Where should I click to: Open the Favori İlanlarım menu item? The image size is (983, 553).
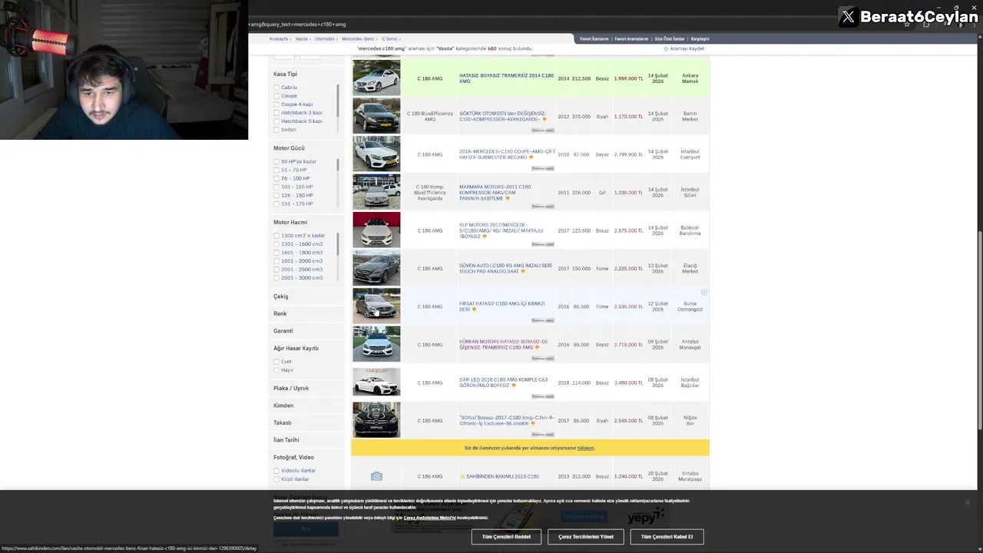tap(594, 38)
